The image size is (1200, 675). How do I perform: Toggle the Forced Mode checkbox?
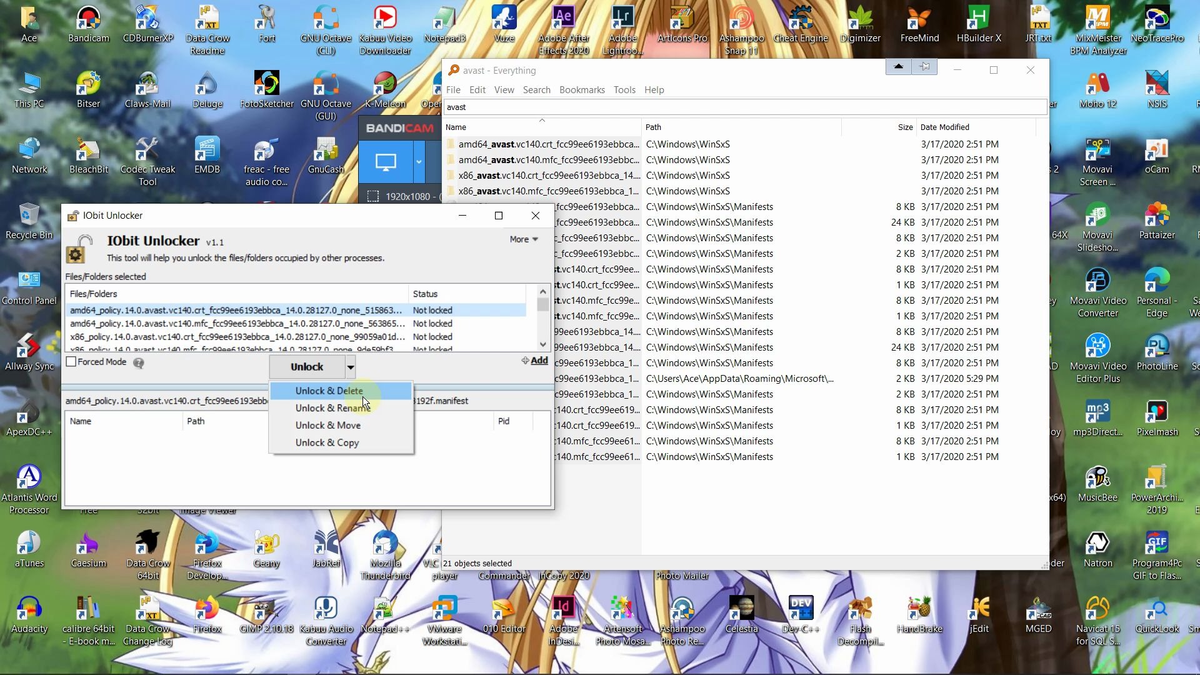[72, 362]
